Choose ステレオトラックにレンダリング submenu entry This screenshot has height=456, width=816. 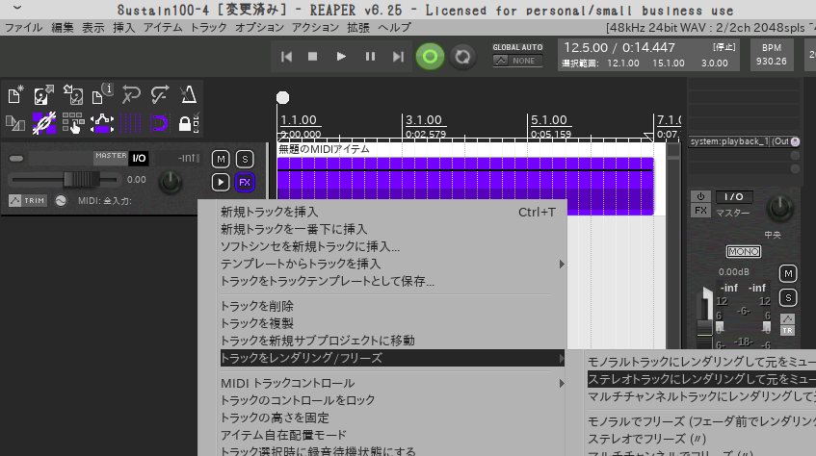pyautogui.click(x=701, y=379)
